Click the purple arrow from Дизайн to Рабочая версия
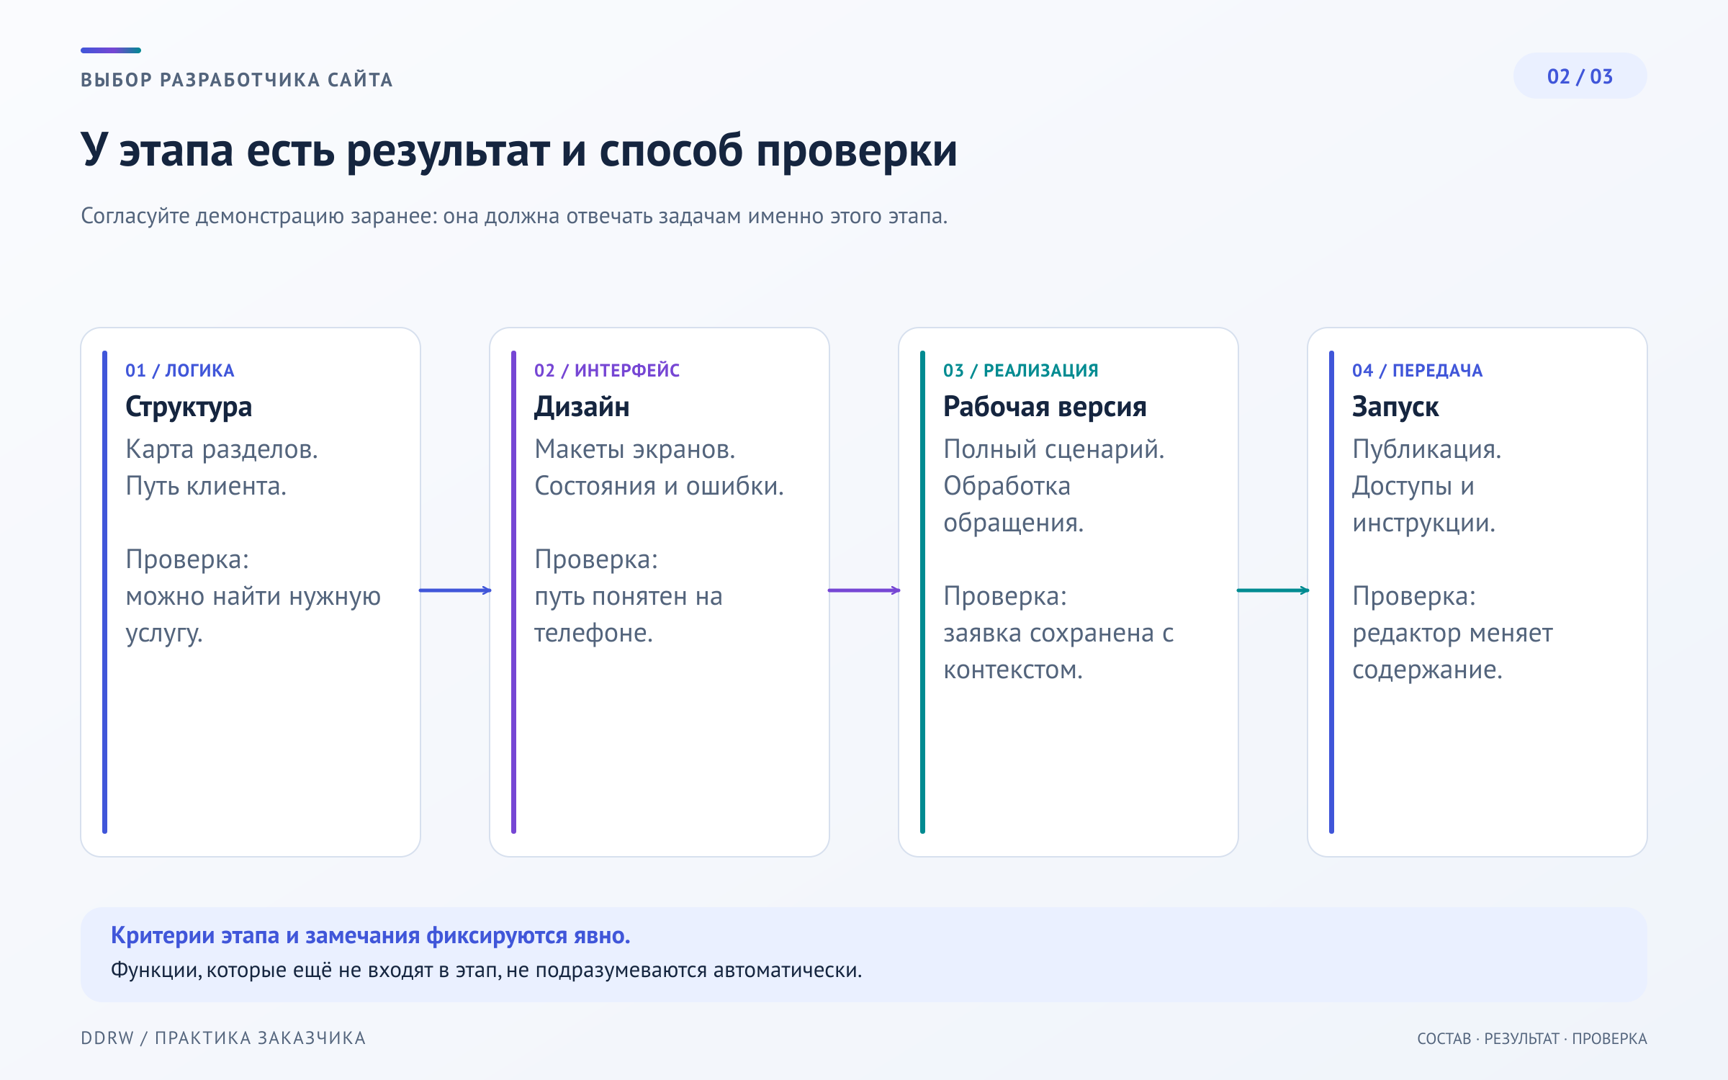The height and width of the screenshot is (1080, 1728). click(x=864, y=590)
